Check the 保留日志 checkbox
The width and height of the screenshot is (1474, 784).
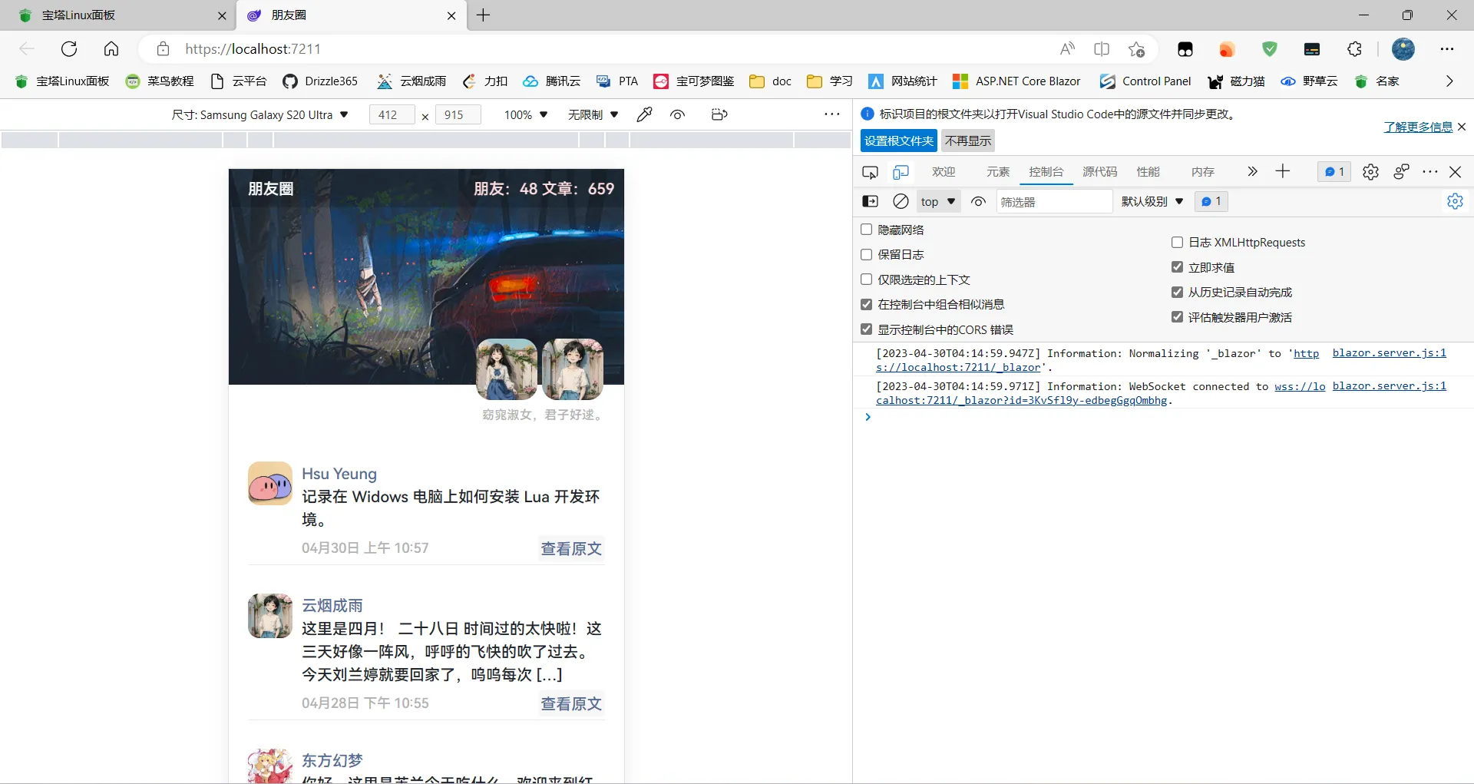[867, 254]
